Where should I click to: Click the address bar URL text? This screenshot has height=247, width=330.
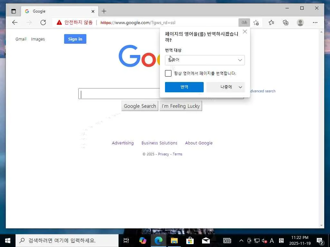click(138, 23)
